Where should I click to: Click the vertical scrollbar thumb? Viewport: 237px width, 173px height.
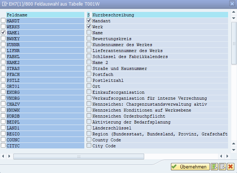234,43
